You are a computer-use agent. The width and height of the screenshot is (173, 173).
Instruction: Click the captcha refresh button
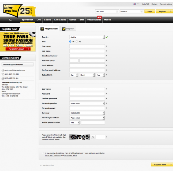pyautogui.click(x=93, y=137)
